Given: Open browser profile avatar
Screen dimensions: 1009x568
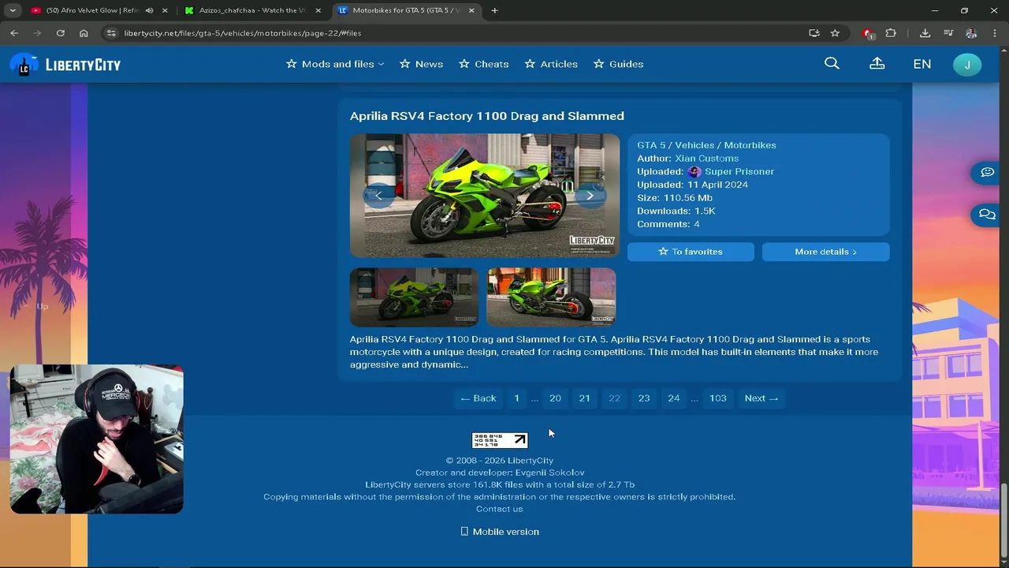Looking at the screenshot, I should click(971, 33).
